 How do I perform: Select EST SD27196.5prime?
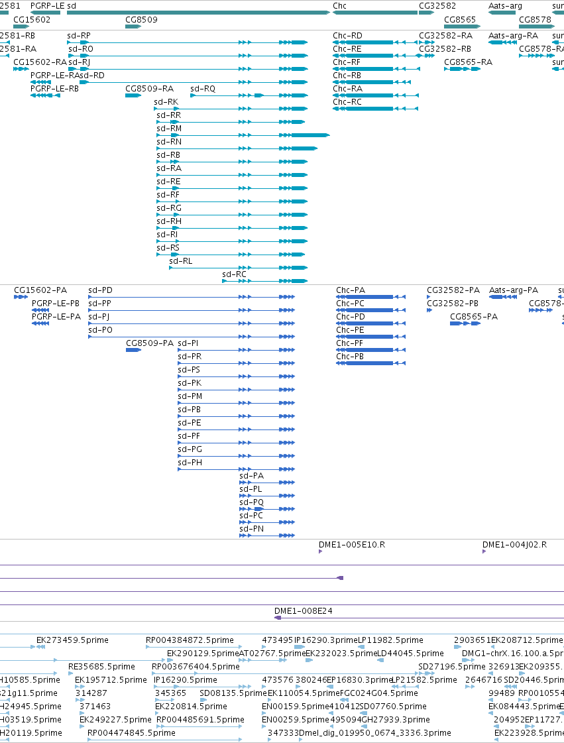427,673
